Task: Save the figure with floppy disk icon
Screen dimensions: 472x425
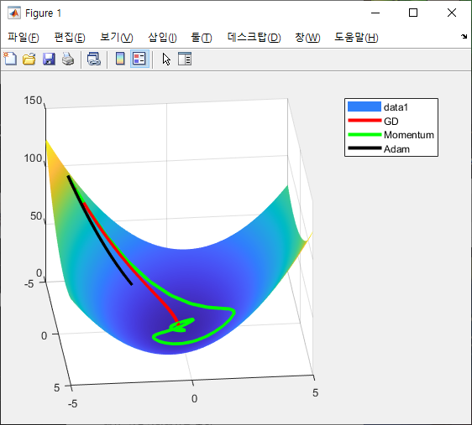Action: point(49,59)
